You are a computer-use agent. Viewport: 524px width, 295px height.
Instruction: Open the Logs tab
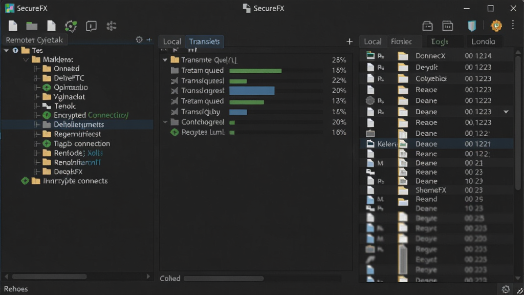pos(440,41)
